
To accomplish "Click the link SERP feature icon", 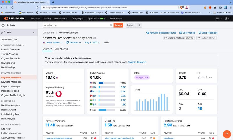I will point(203,77).
